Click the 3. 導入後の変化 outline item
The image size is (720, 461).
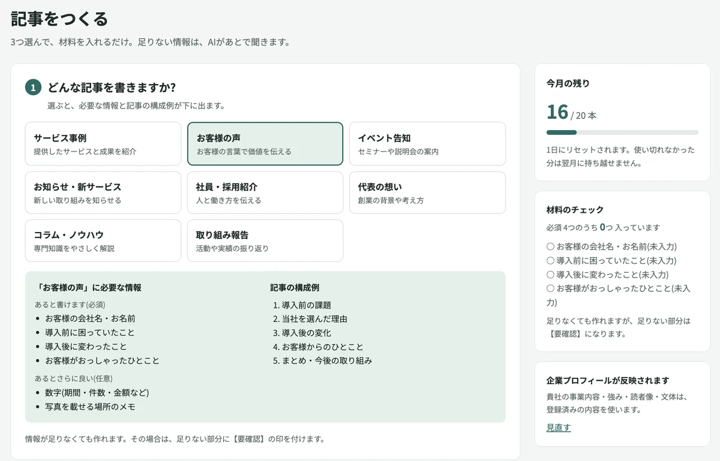click(x=302, y=333)
